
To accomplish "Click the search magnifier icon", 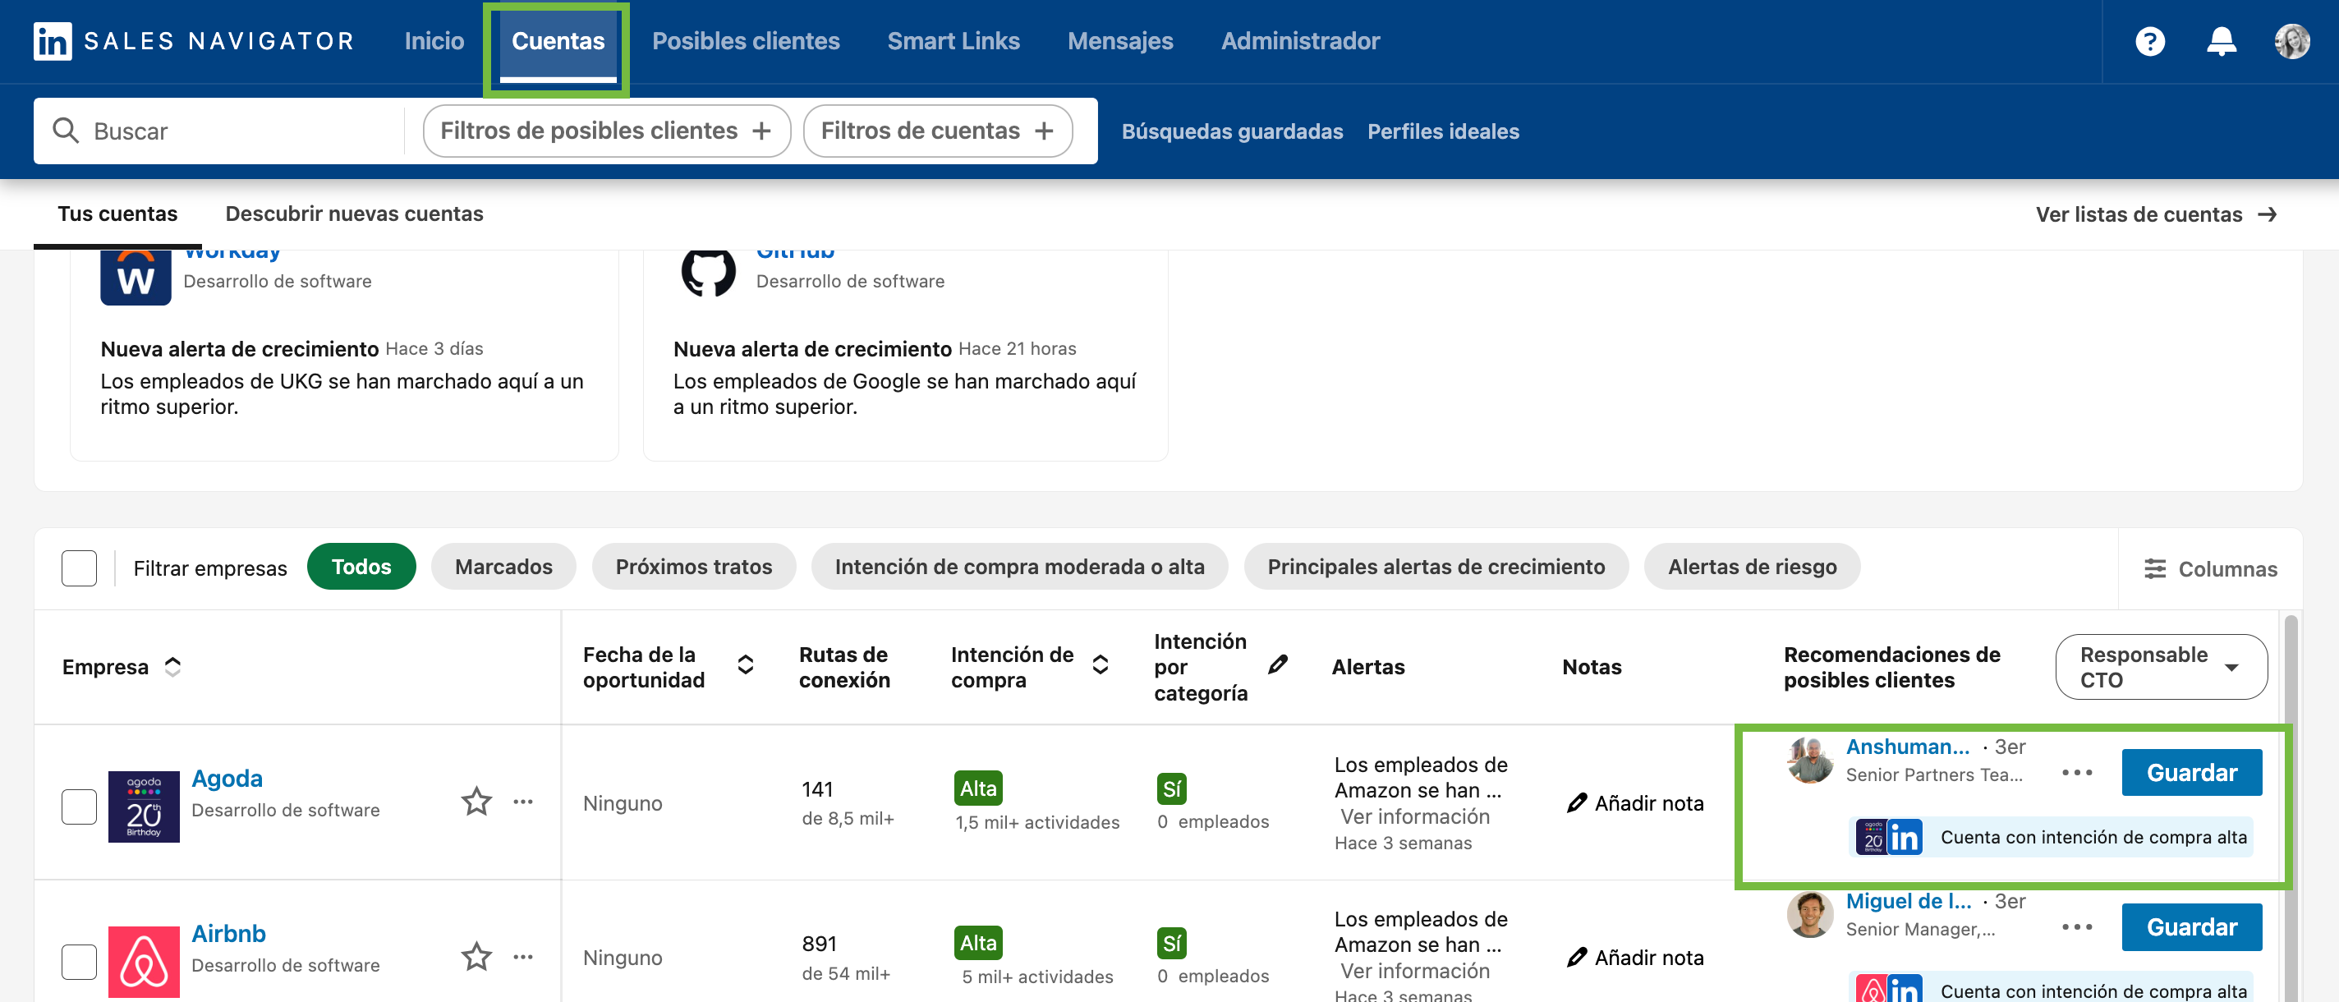I will click(x=66, y=131).
